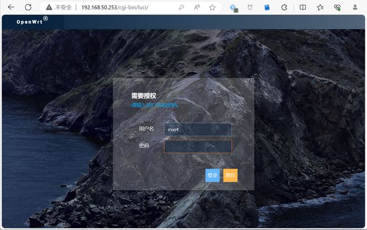Open the Extensions puzzle icon
This screenshot has height=230, width=367.
[284, 7]
